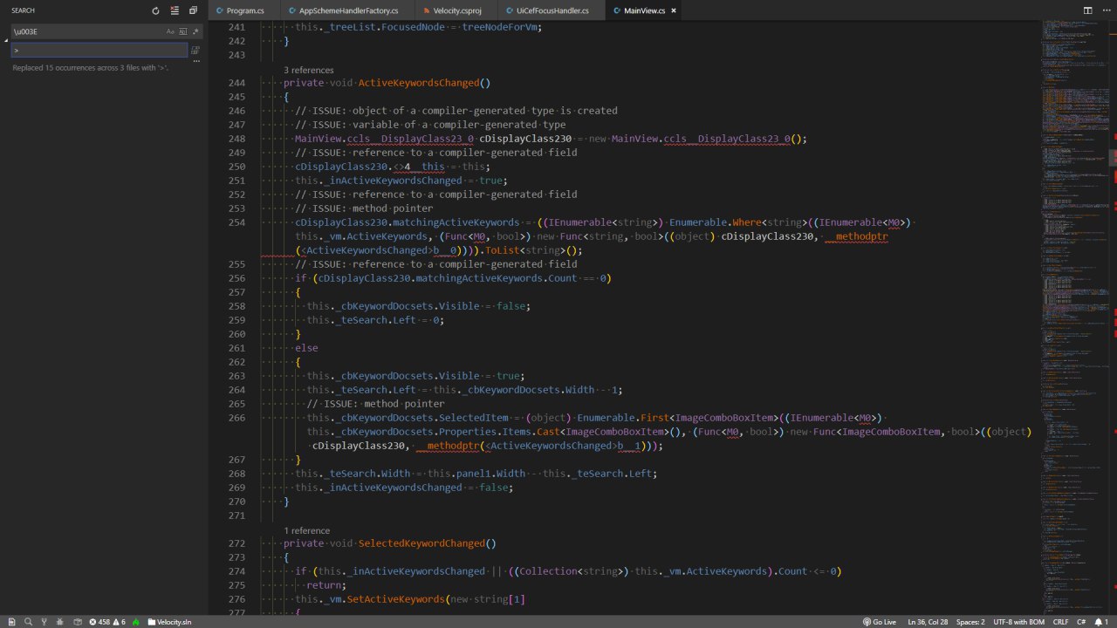Open the Debug bug icon in status bar

pyautogui.click(x=59, y=622)
